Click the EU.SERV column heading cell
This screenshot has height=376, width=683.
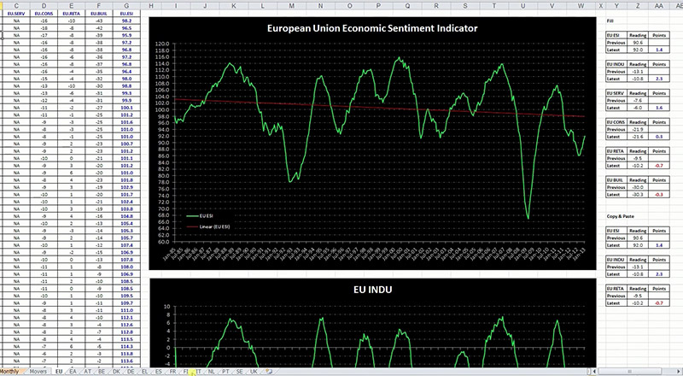click(16, 14)
